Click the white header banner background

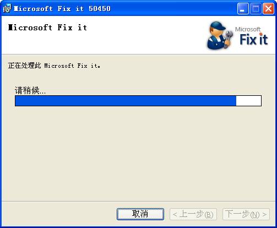click(x=139, y=42)
